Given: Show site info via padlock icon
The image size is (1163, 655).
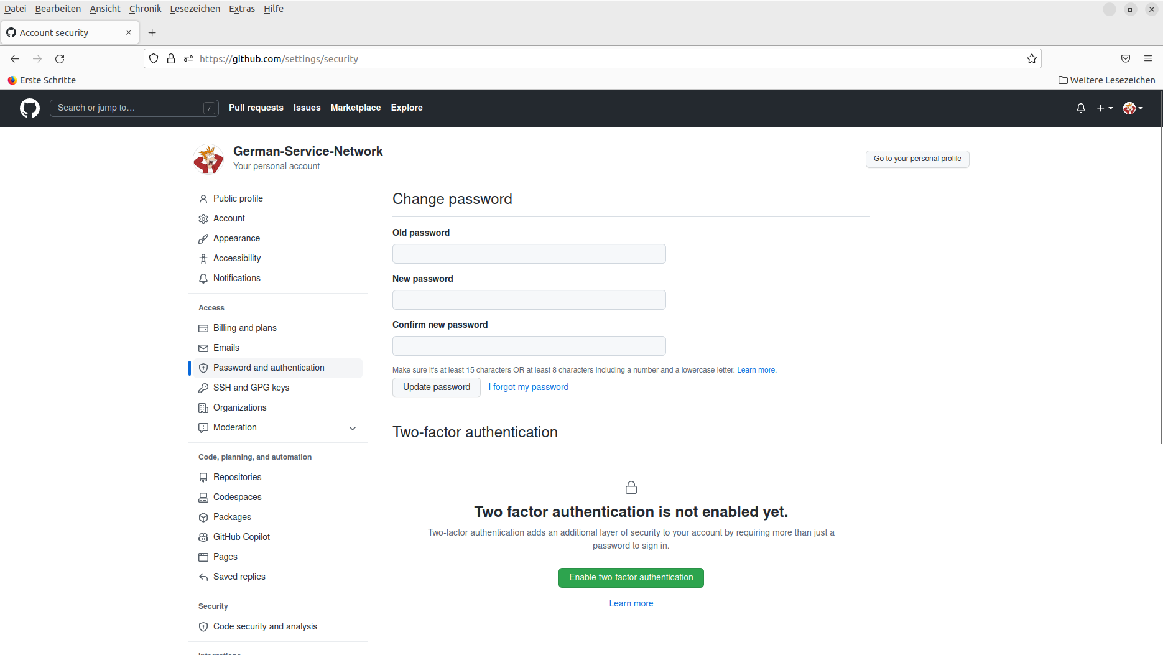Looking at the screenshot, I should [x=171, y=59].
